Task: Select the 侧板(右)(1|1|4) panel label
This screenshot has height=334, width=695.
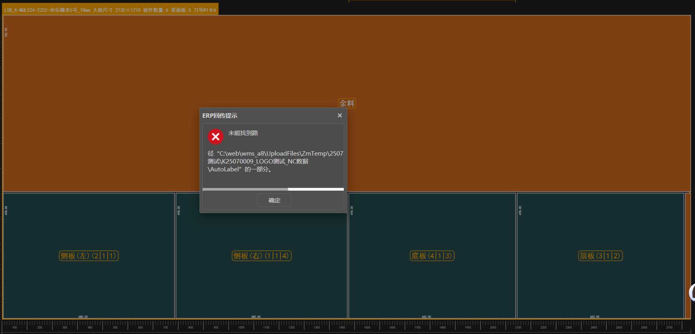Action: (x=262, y=256)
